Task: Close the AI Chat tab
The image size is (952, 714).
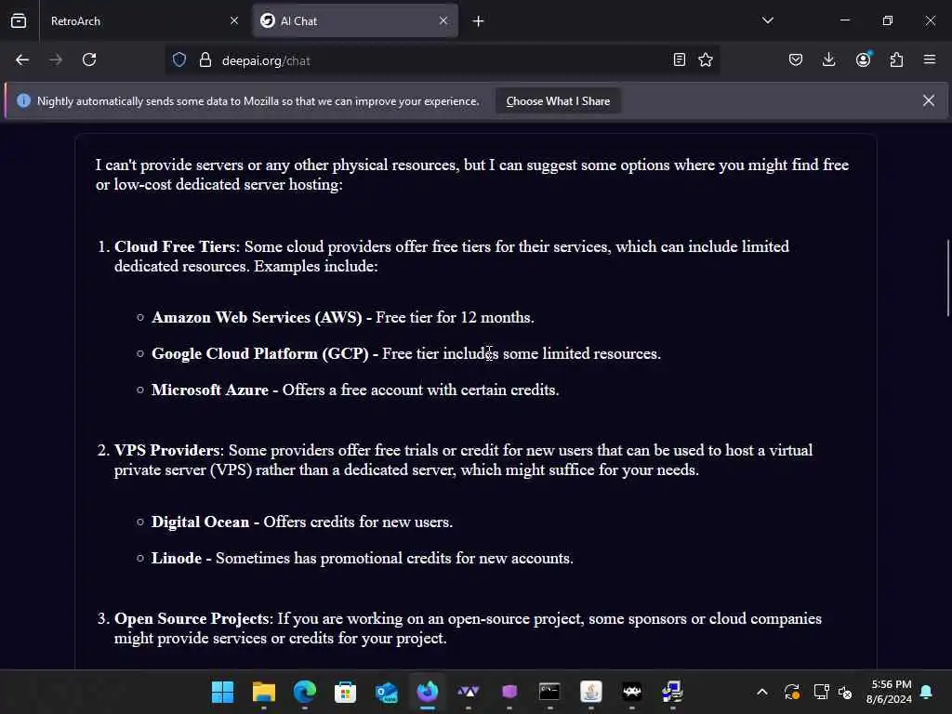Action: [x=443, y=20]
